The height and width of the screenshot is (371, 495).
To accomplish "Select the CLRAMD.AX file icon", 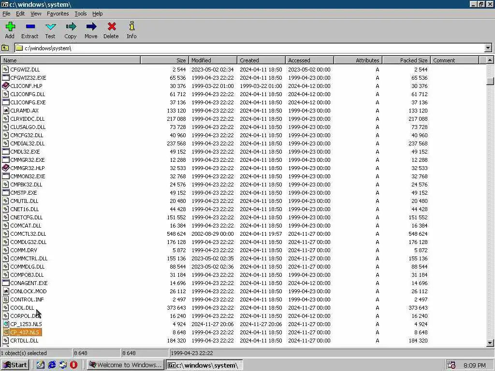I will click(5, 111).
